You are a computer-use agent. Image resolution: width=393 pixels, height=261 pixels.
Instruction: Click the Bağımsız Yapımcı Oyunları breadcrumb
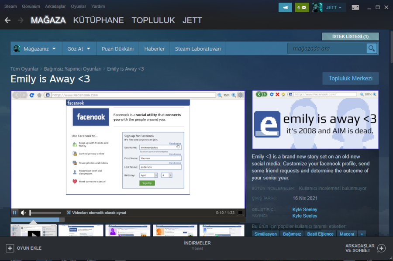click(72, 69)
